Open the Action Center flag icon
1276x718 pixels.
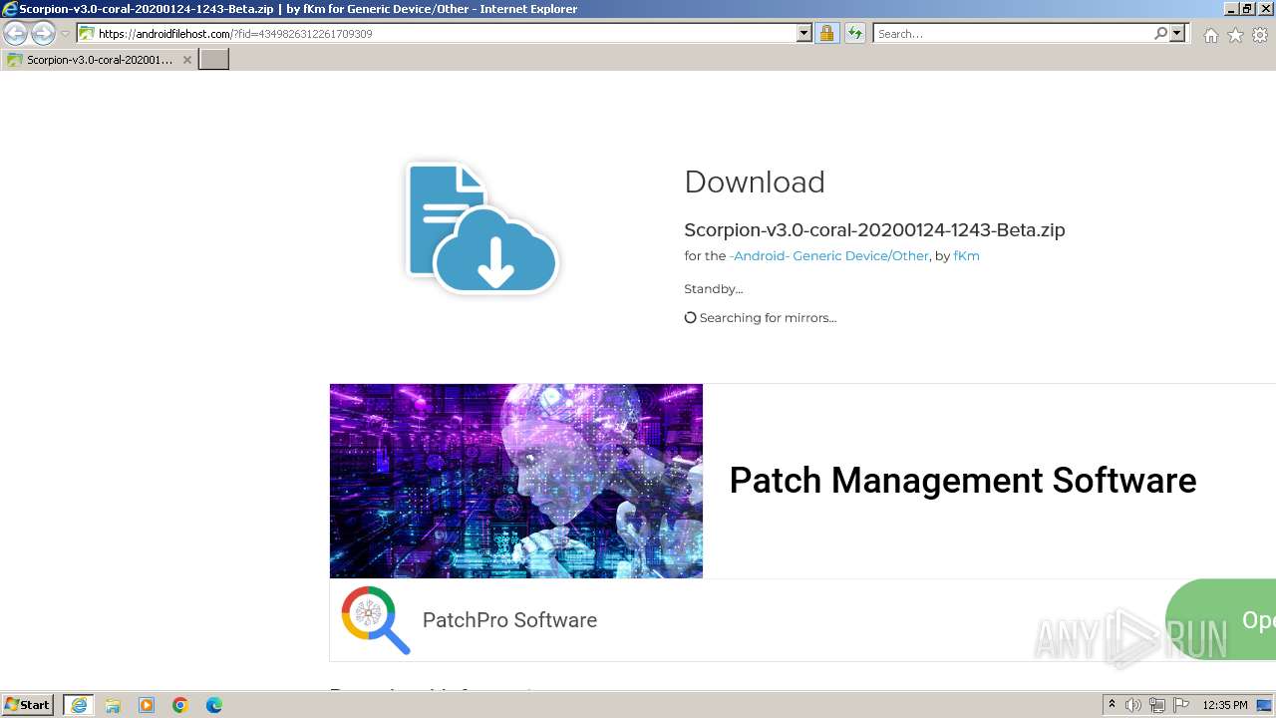pyautogui.click(x=1181, y=705)
